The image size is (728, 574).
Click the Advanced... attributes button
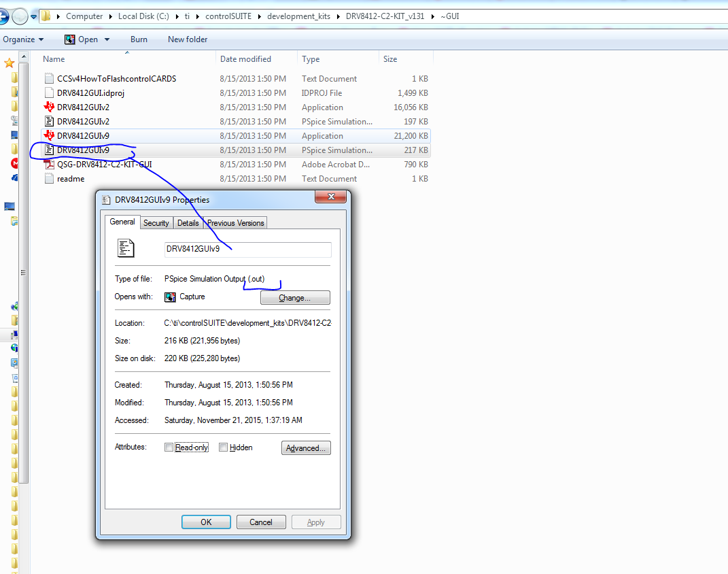click(x=306, y=448)
